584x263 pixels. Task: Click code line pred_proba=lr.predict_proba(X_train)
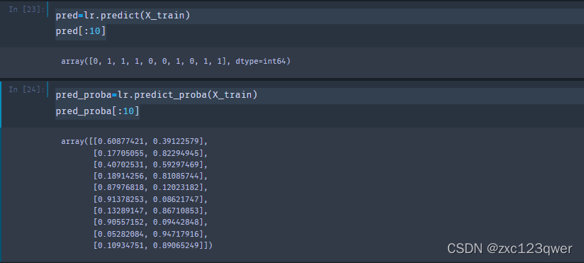click(x=157, y=95)
